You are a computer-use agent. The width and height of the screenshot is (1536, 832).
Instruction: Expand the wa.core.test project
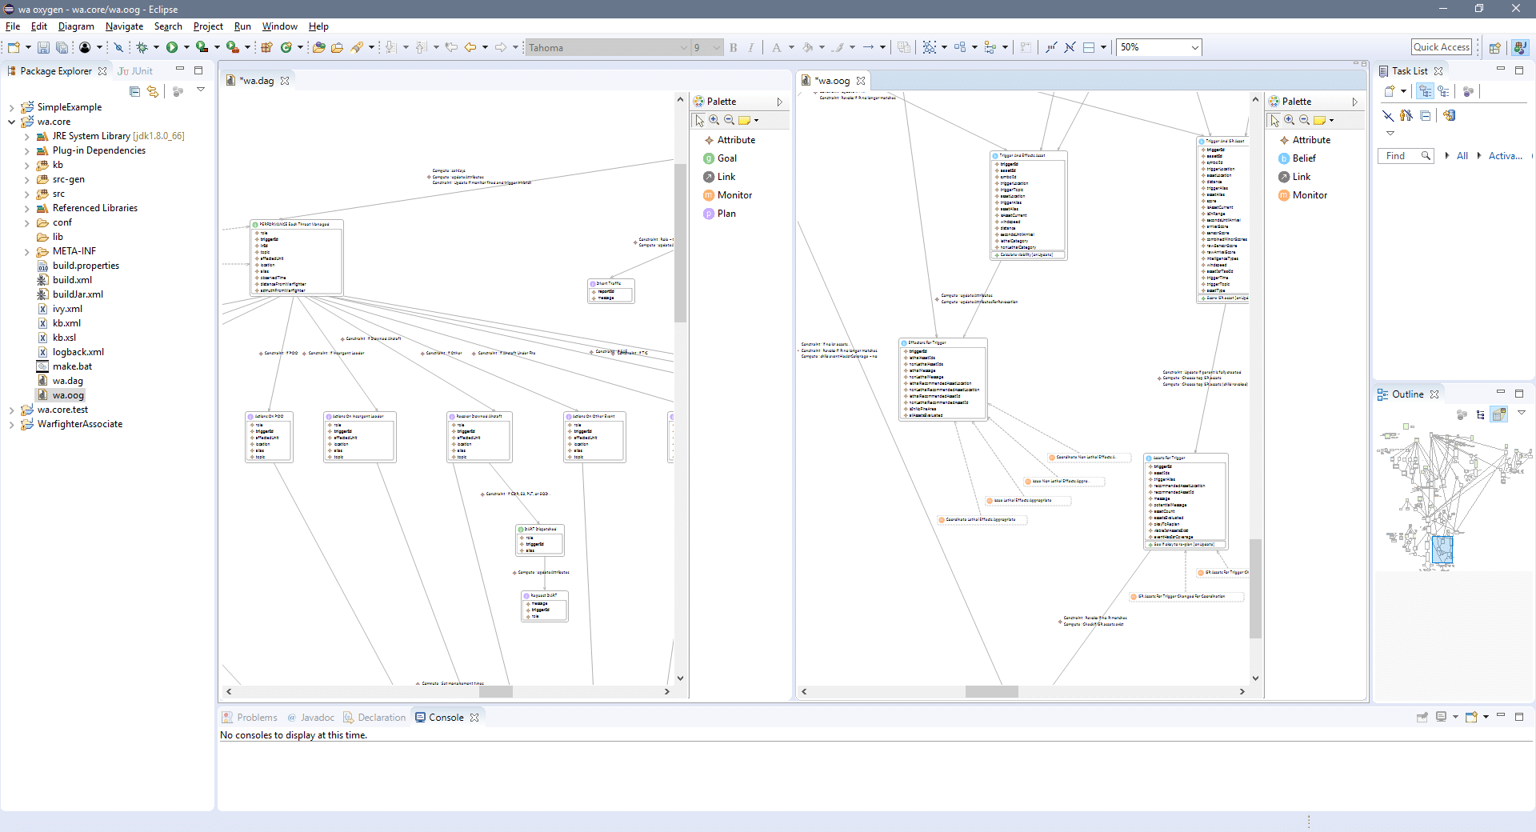[x=10, y=409]
